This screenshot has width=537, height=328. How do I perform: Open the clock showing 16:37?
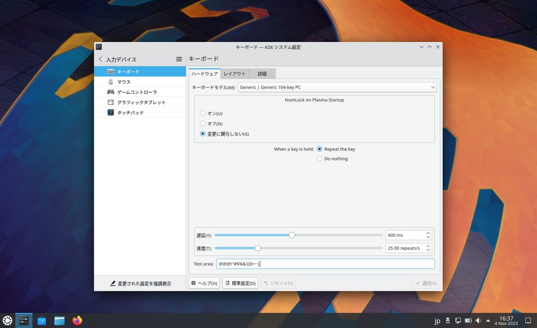point(506,321)
